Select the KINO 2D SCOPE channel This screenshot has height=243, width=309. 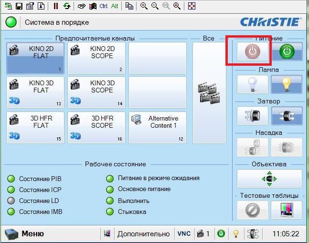click(x=96, y=58)
